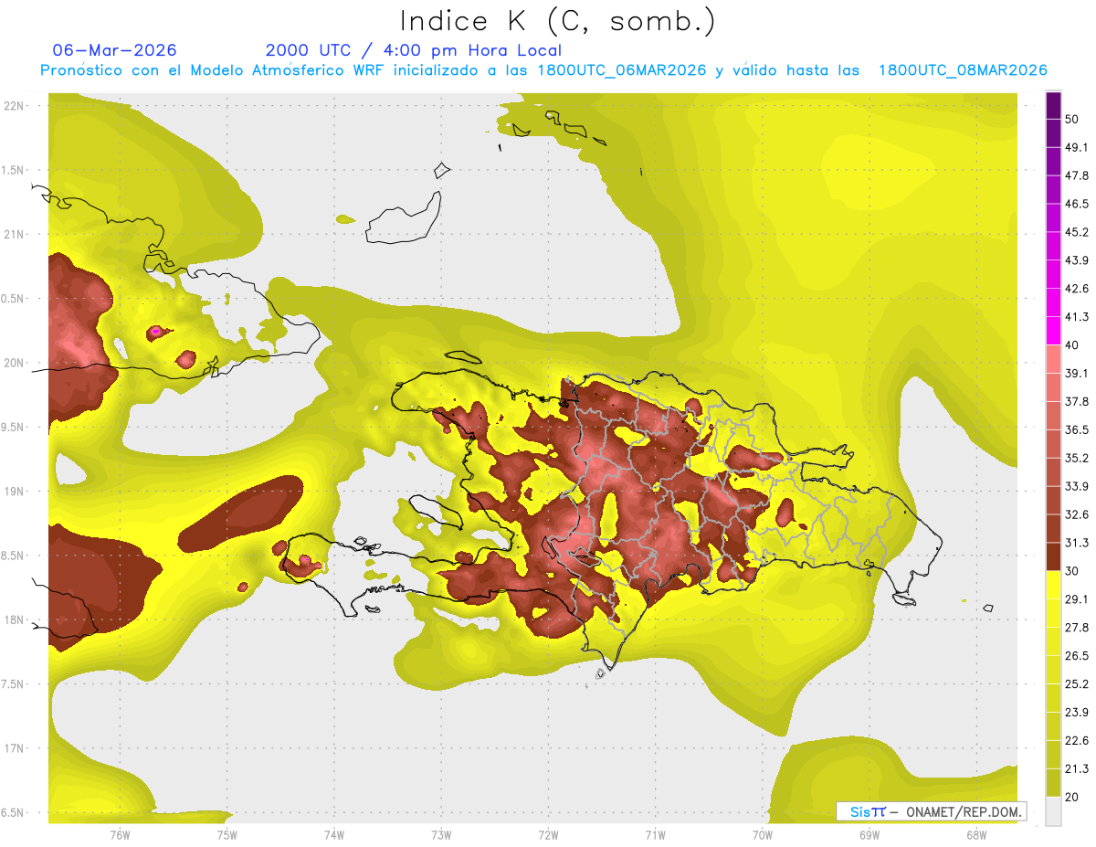Screen dimensions: 1096x847
Task: Select the longitude label "72W"
Action: 548,835
